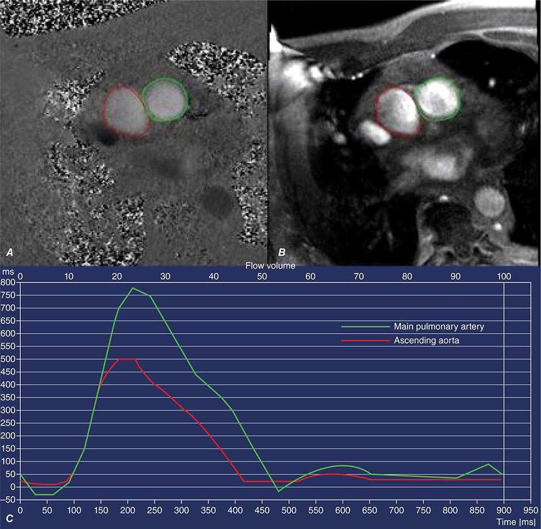The height and width of the screenshot is (529, 541).
Task: Click the 50 tick on the top axis
Action: [x=262, y=276]
